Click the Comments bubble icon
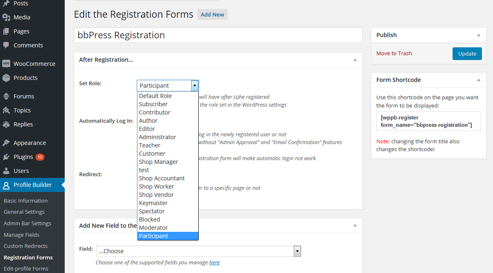 [x=6, y=45]
